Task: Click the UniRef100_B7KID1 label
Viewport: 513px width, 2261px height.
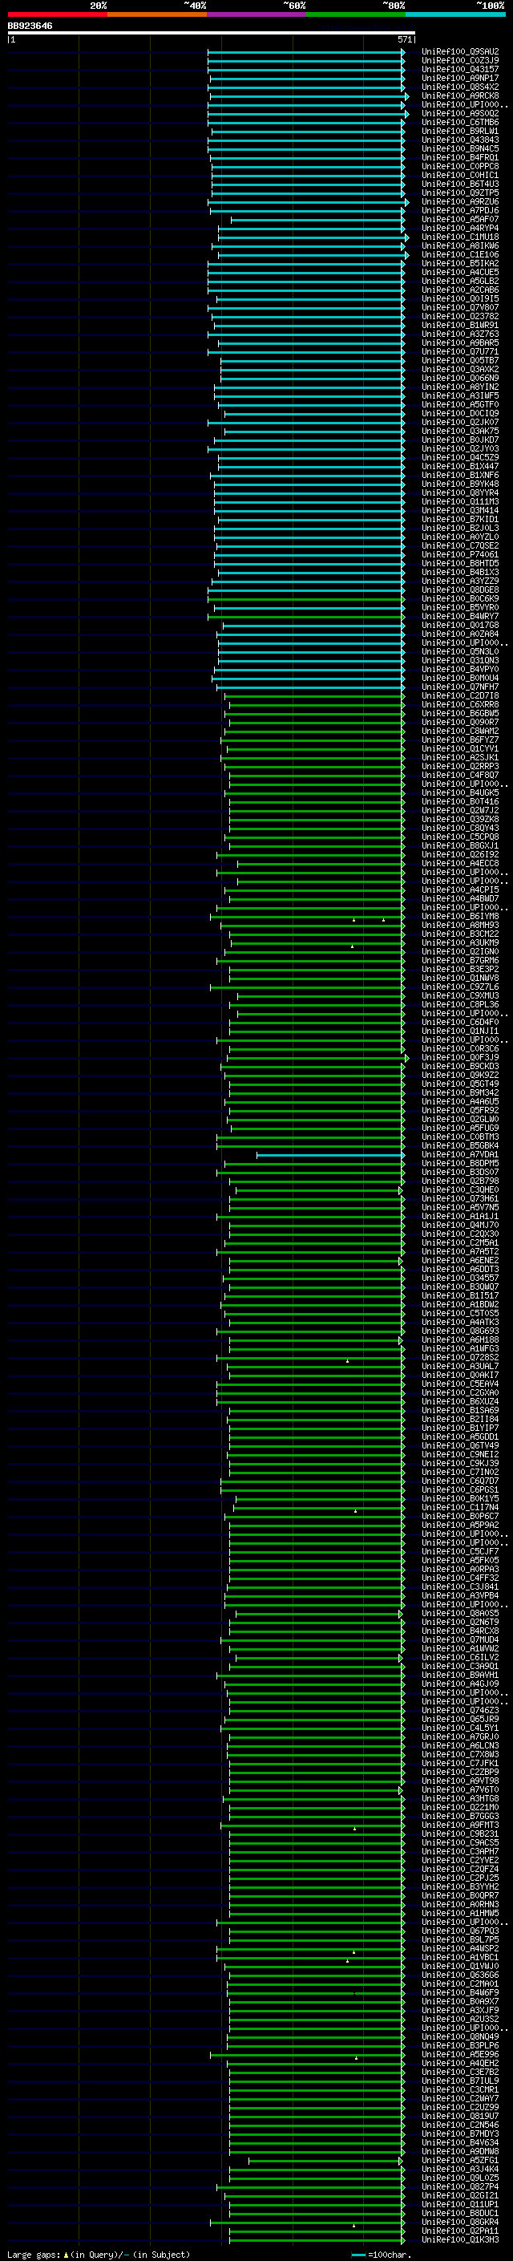Action: [x=460, y=520]
